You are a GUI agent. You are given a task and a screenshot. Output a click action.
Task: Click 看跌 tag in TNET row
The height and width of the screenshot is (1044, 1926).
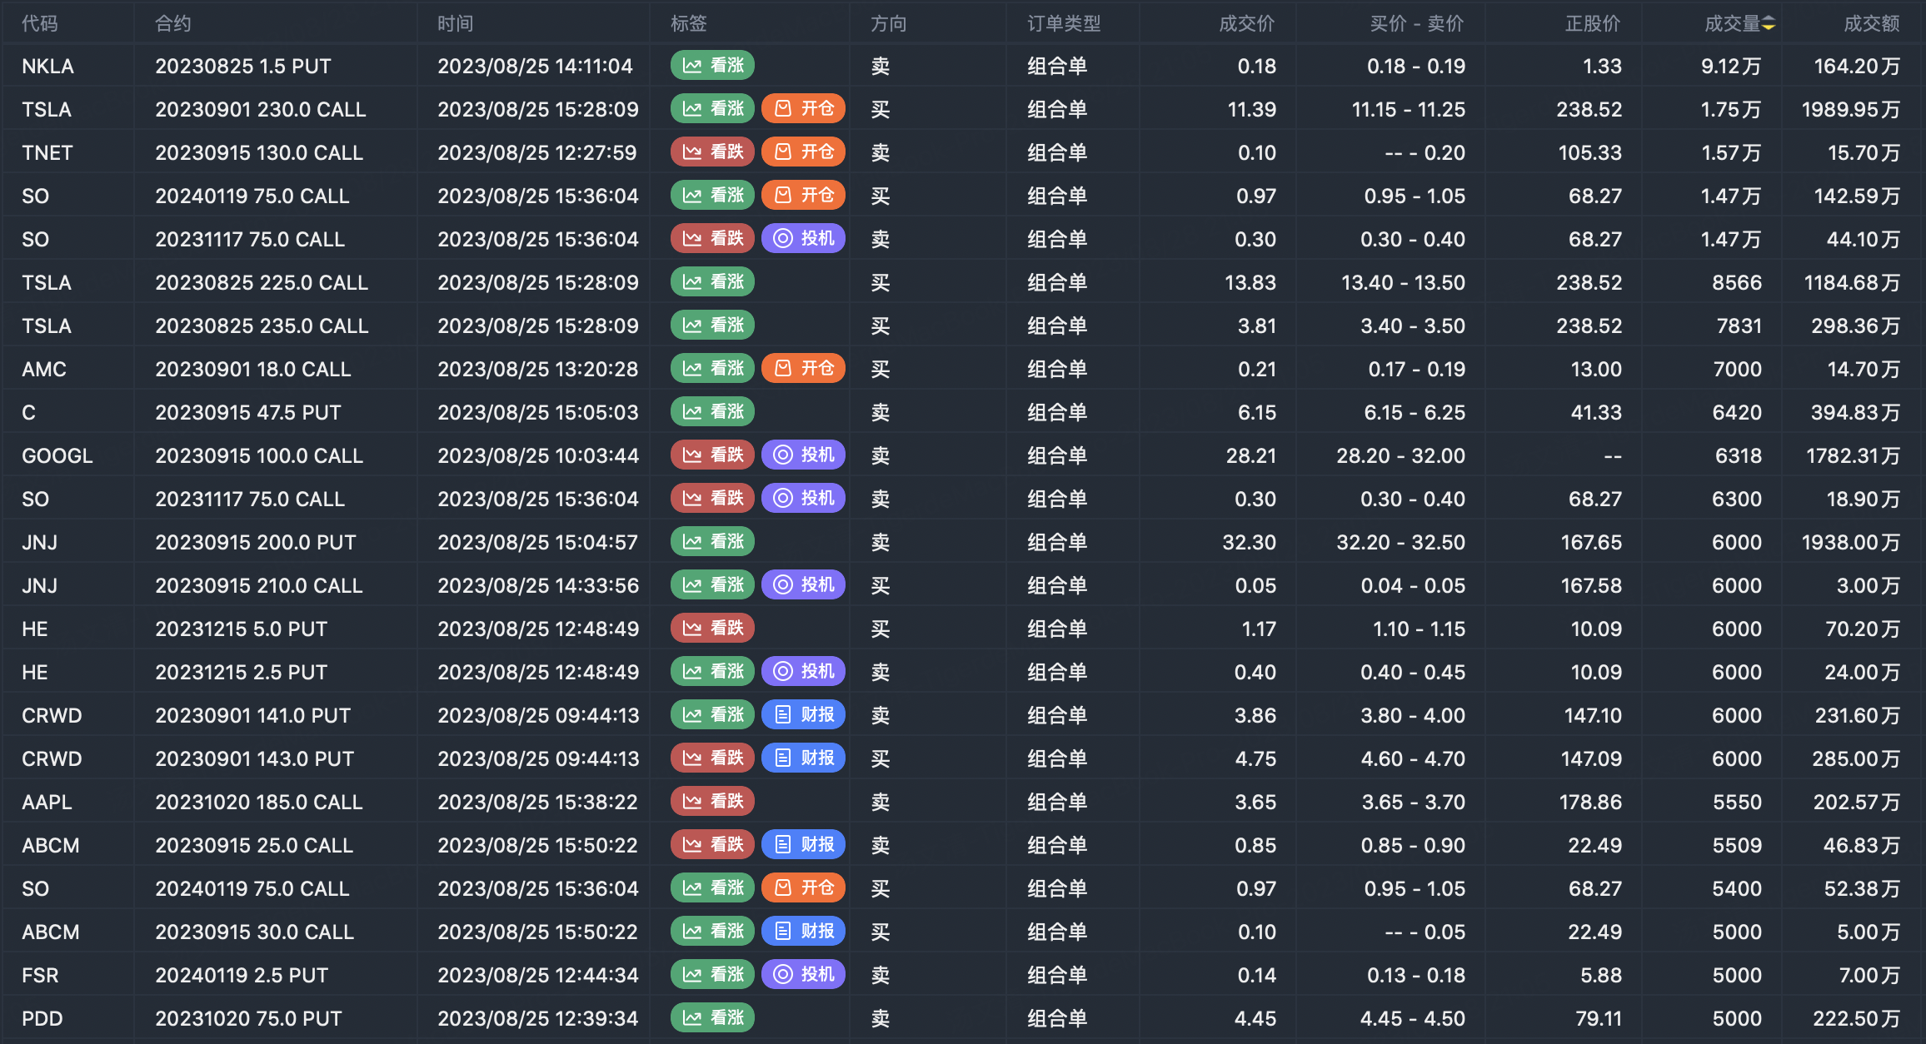(712, 152)
